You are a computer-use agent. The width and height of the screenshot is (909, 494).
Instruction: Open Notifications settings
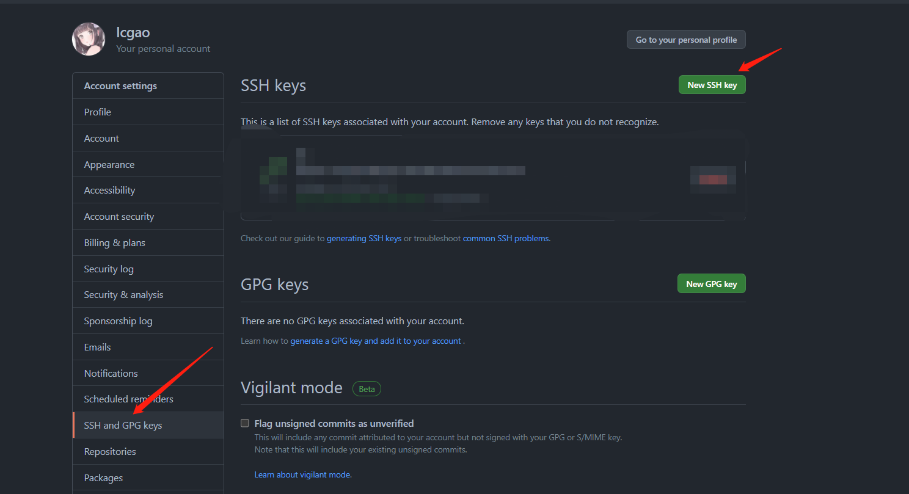tap(148, 374)
